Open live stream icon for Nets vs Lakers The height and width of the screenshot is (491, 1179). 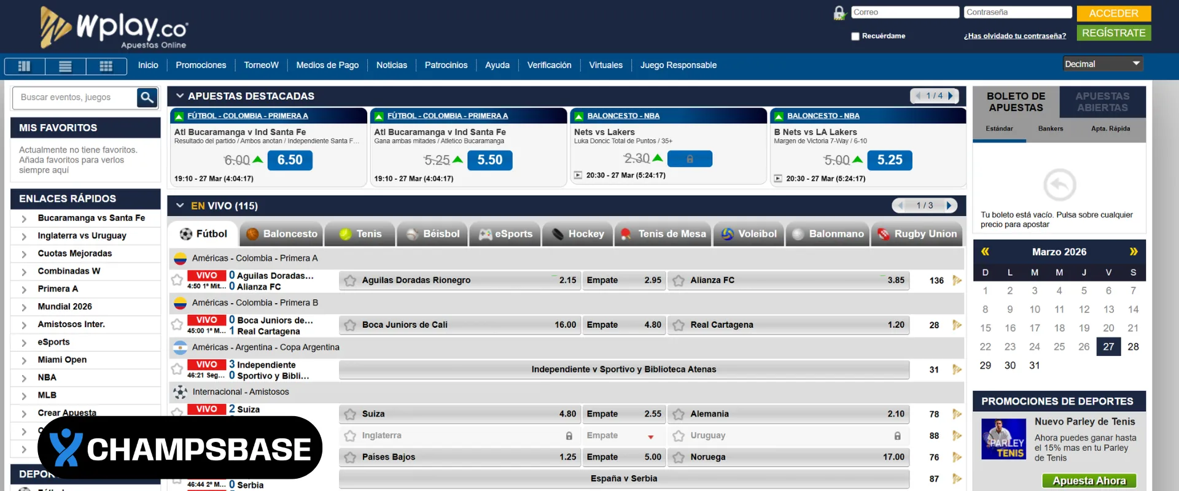[578, 175]
